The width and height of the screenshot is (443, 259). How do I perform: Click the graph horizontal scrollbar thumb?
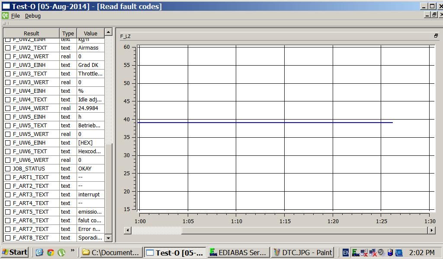pos(156,230)
